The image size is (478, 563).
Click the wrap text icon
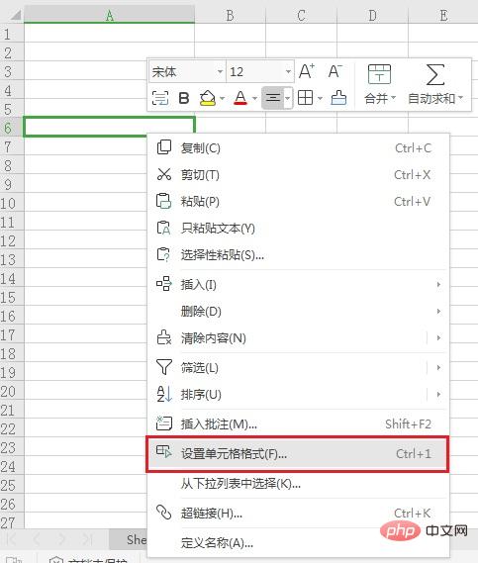point(159,98)
